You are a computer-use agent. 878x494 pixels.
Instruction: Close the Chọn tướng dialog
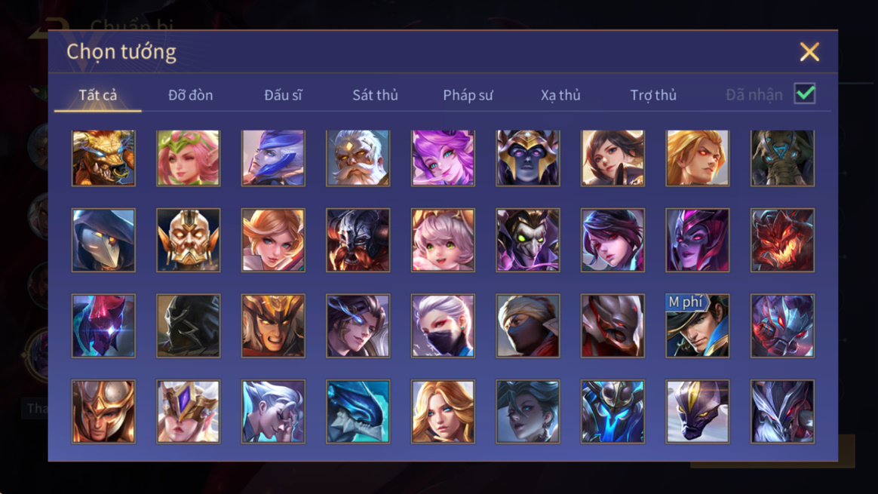[x=809, y=51]
